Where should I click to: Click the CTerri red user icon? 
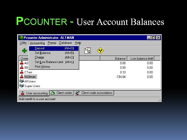[x=22, y=72]
